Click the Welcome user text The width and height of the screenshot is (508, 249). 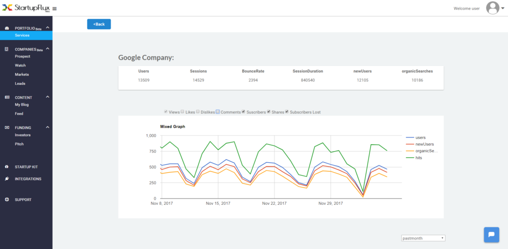click(x=466, y=9)
